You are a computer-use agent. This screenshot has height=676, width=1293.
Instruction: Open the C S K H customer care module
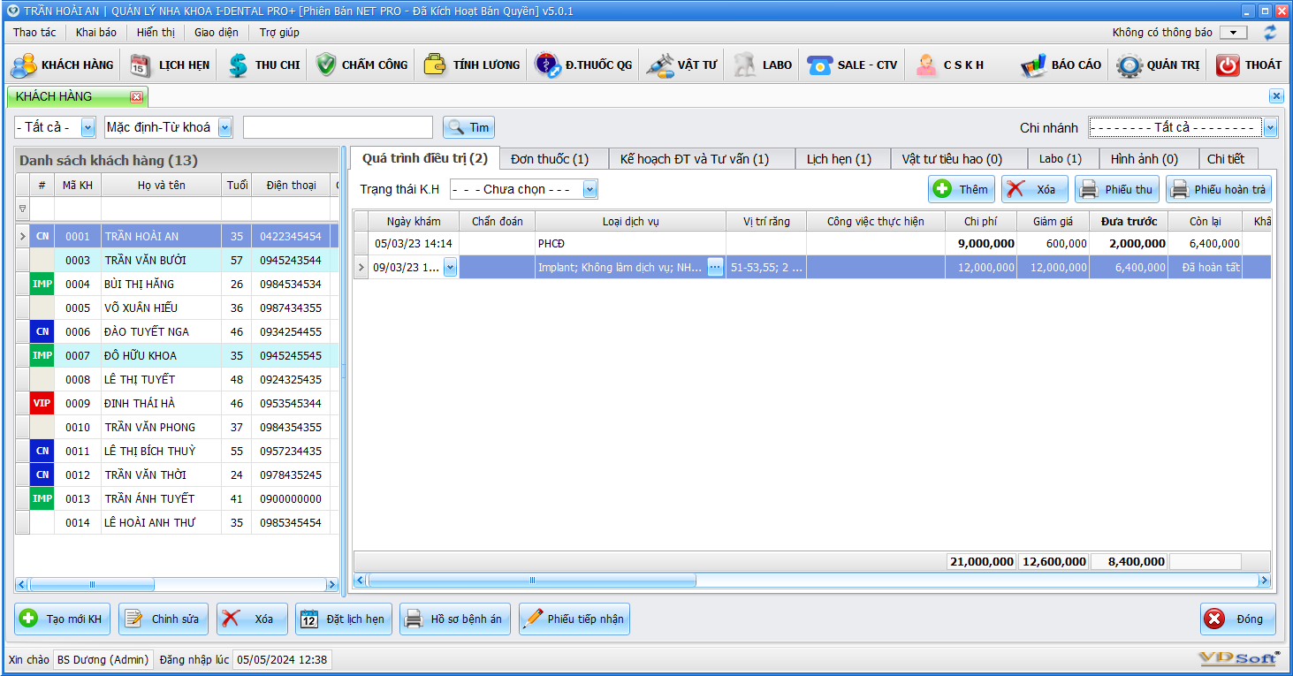tap(950, 65)
